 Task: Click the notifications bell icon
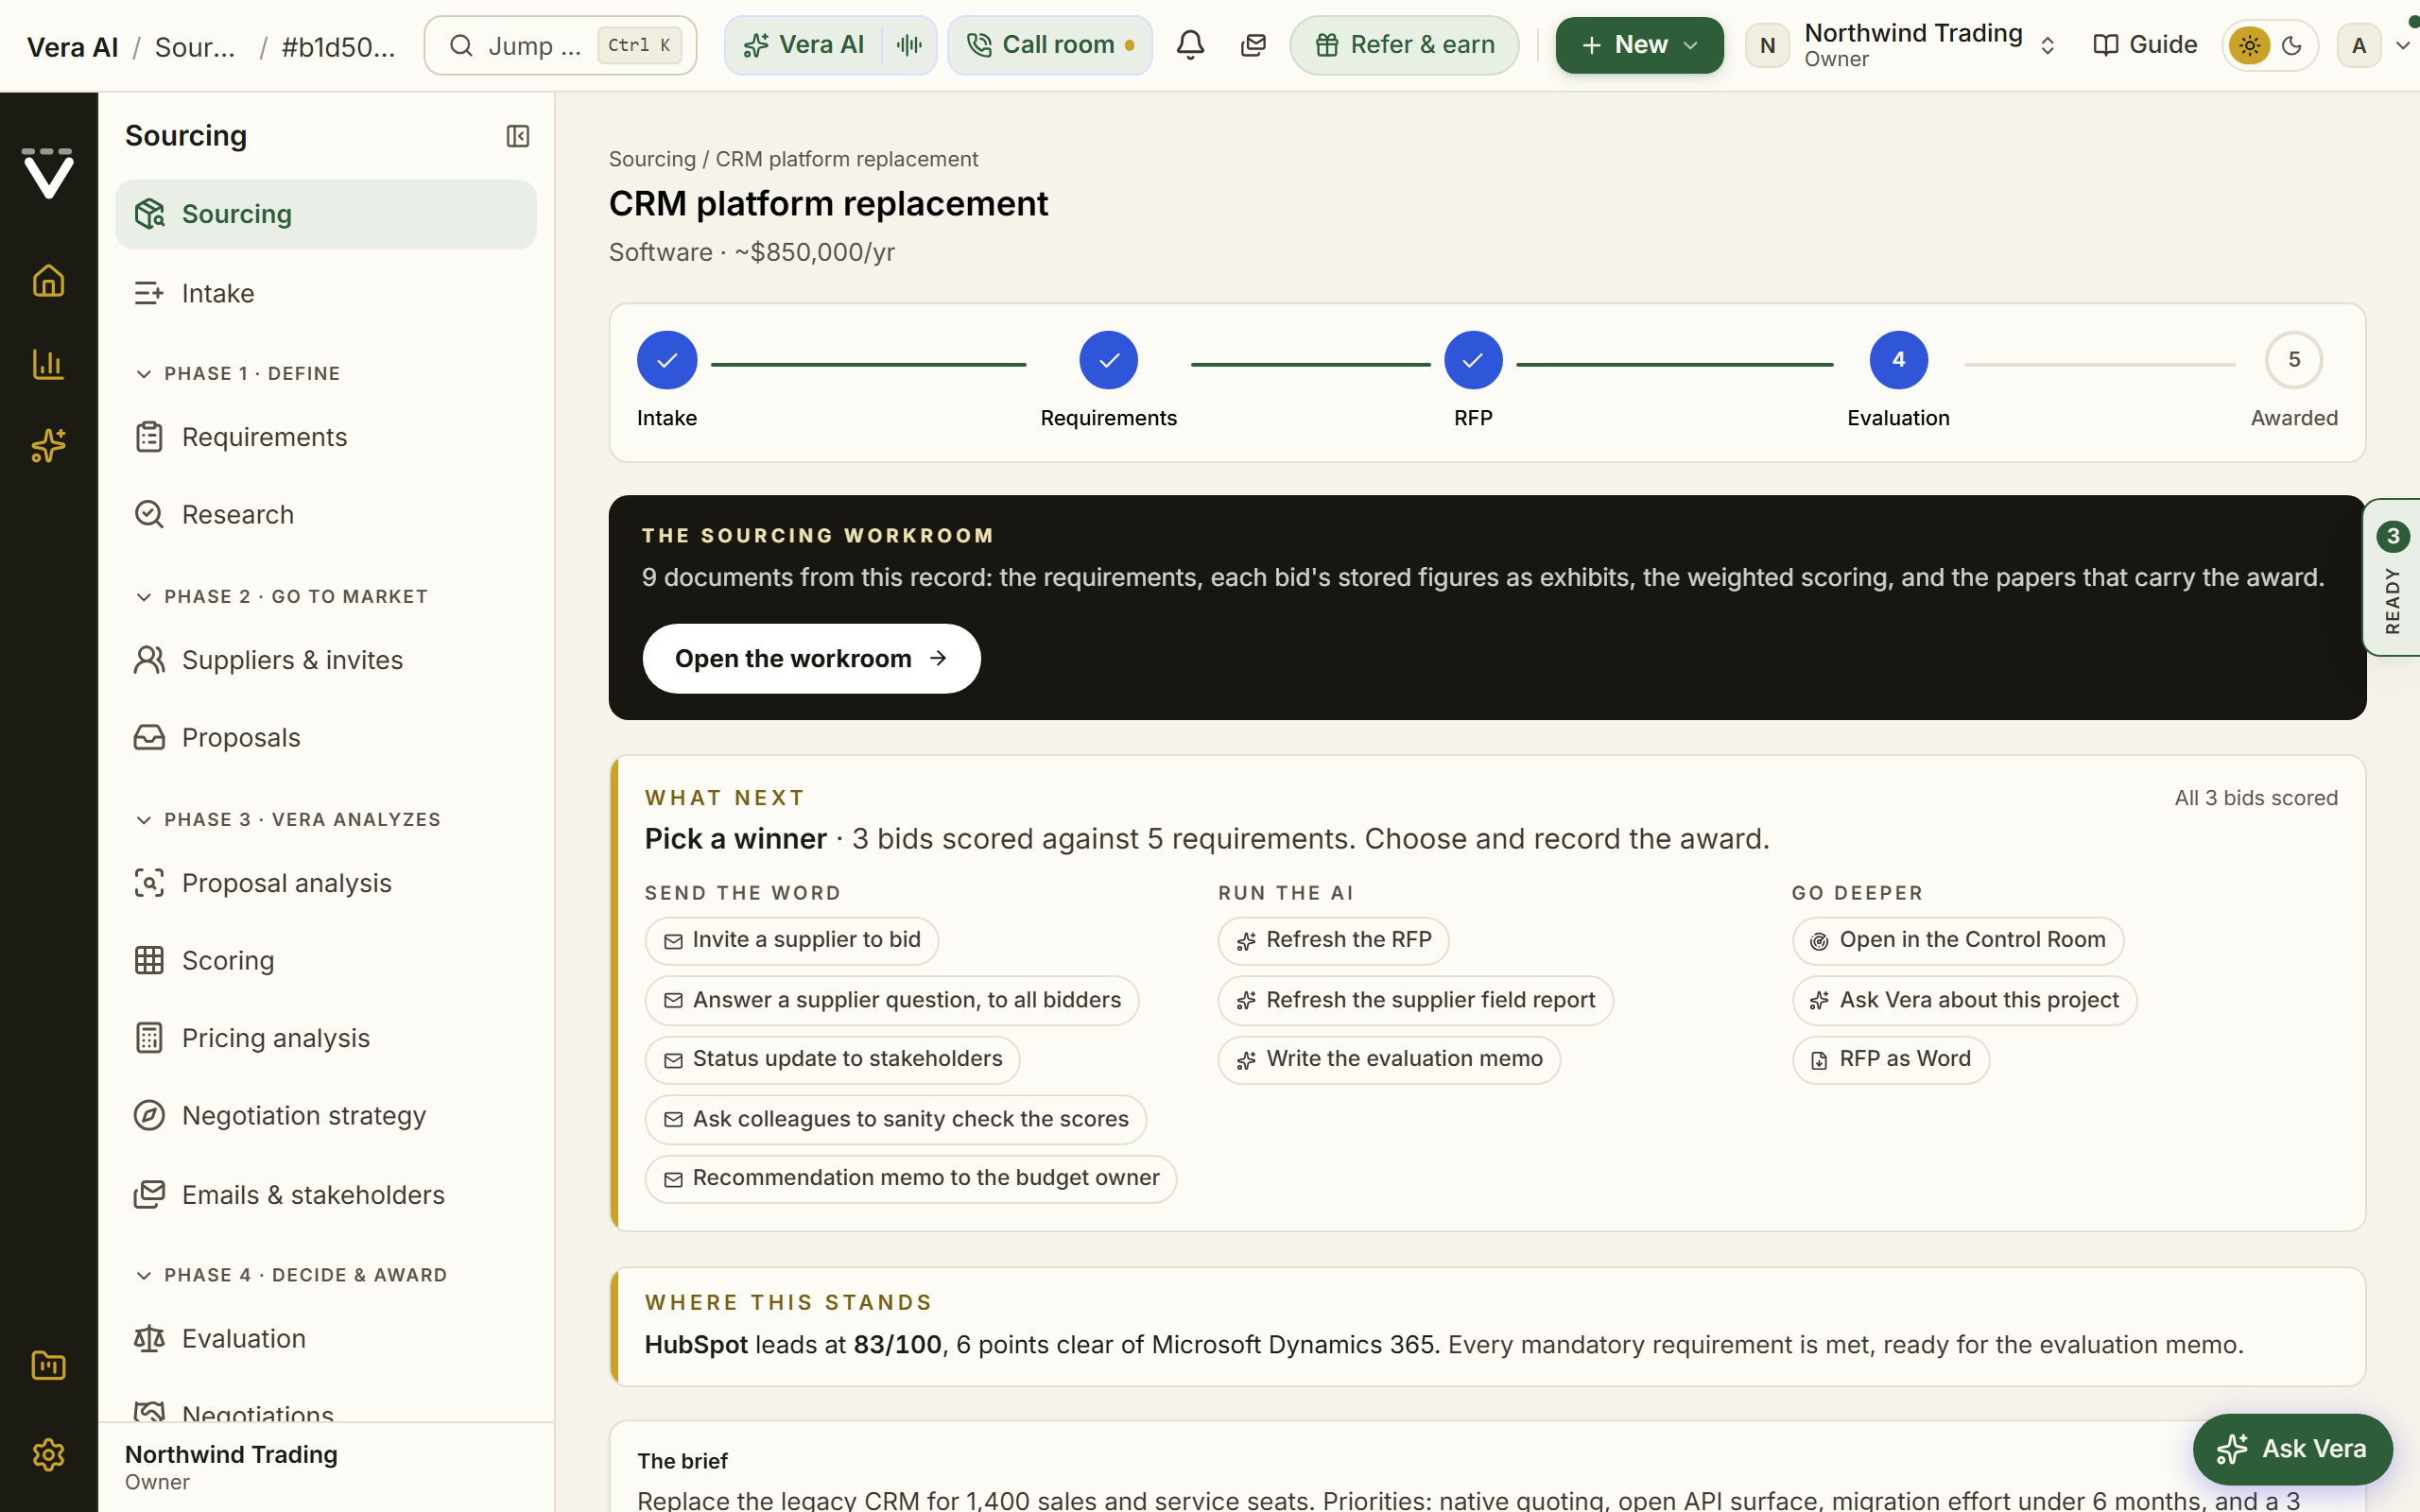[1190, 45]
